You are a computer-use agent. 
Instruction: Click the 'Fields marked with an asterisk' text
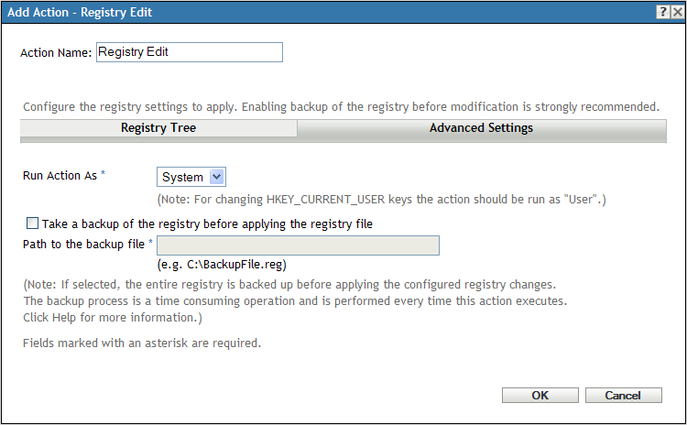point(142,344)
